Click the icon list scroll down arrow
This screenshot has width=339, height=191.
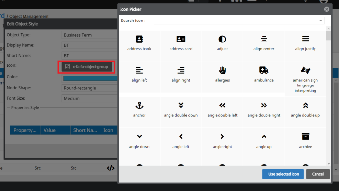click(x=328, y=164)
